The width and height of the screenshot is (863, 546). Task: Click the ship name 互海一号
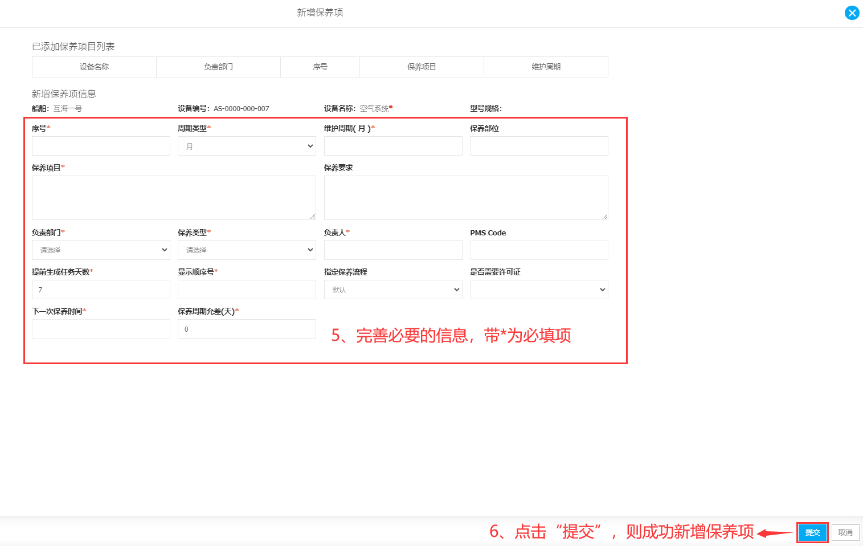click(68, 108)
